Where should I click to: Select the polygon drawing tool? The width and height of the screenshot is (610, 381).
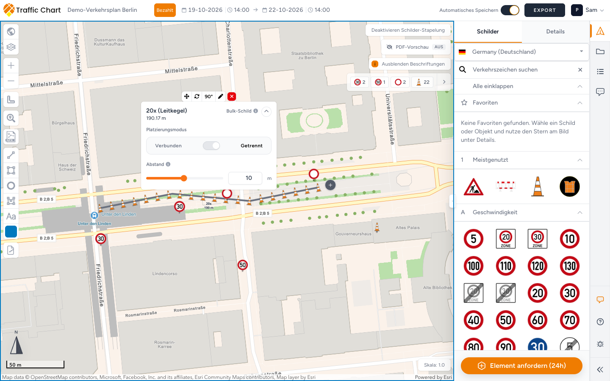point(11,201)
